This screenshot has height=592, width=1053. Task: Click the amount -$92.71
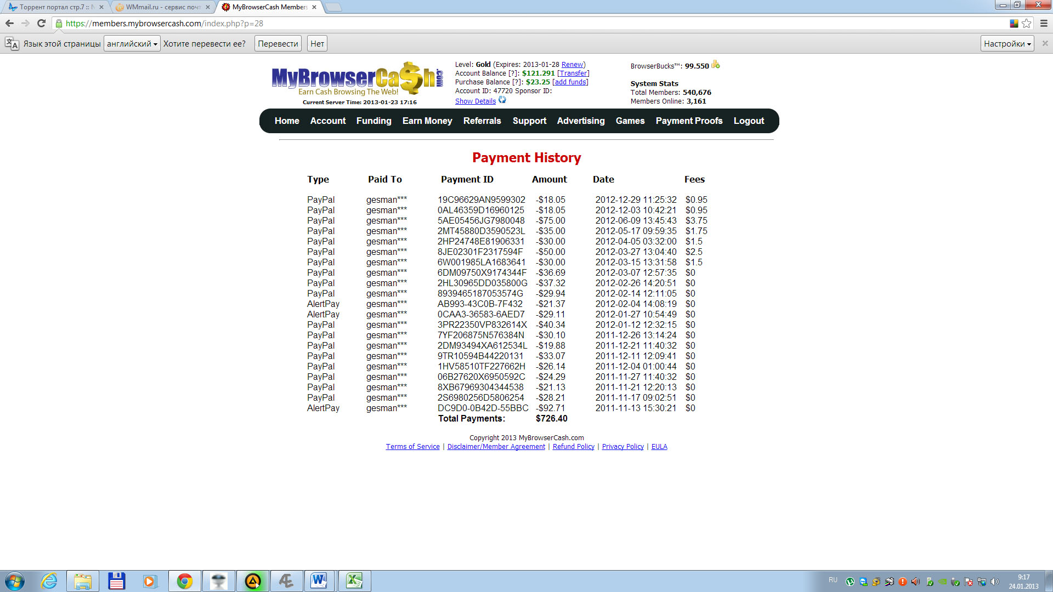[x=551, y=408]
